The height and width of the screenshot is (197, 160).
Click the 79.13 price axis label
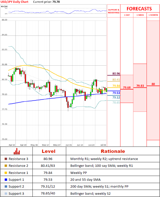point(5,94)
